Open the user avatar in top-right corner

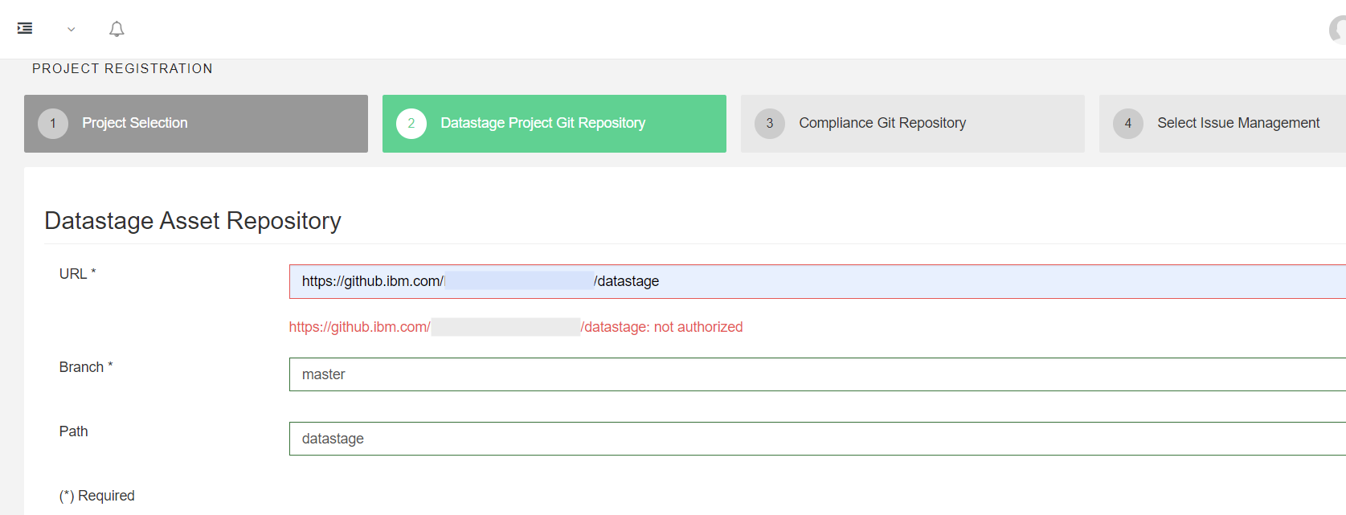[x=1338, y=30]
